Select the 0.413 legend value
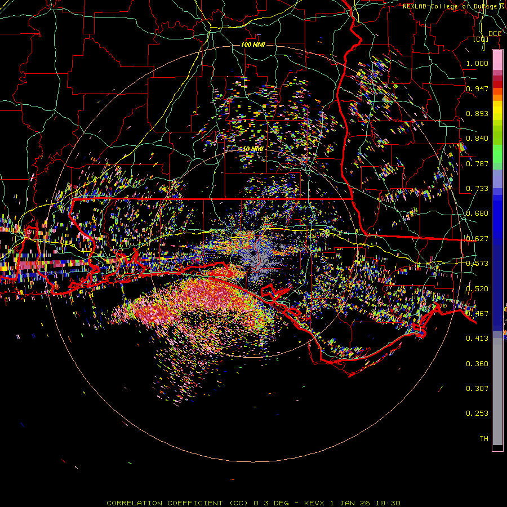507x507 pixels. click(477, 339)
